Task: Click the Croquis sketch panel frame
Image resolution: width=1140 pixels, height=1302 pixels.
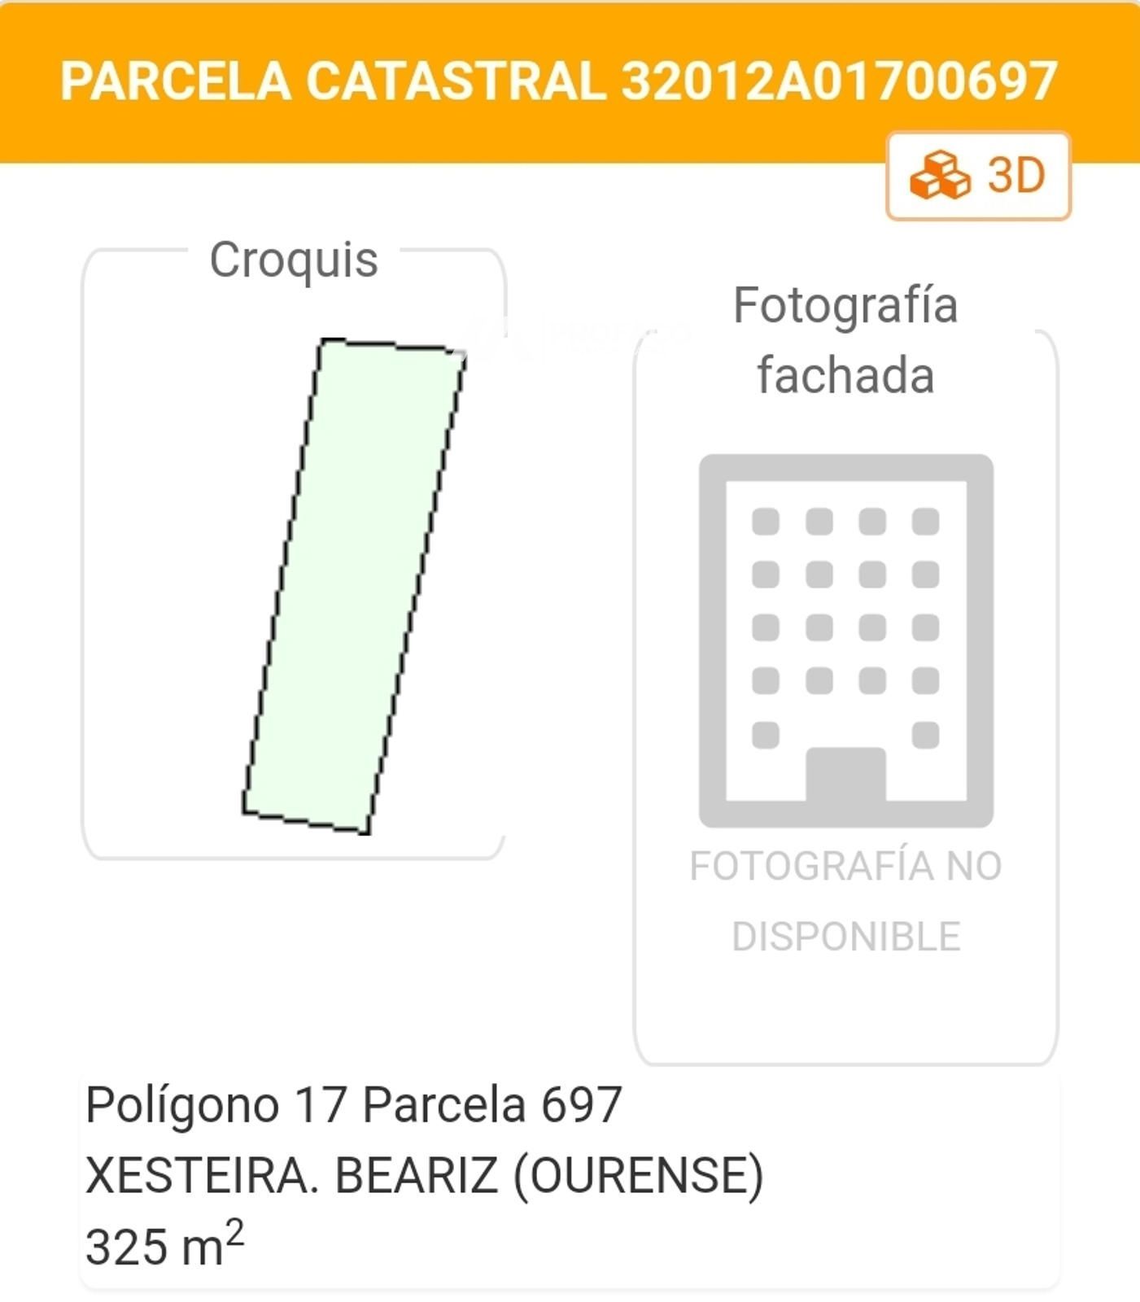Action: click(x=294, y=553)
